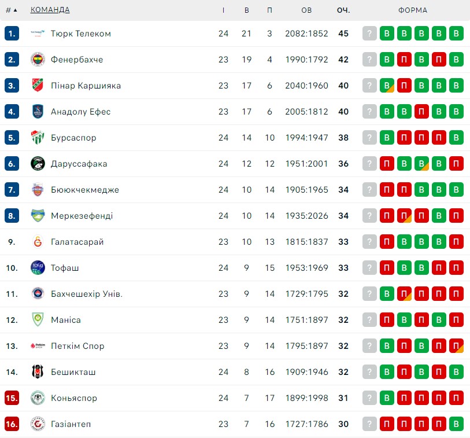Select the Beşiktaş eagle logo icon

coord(38,371)
